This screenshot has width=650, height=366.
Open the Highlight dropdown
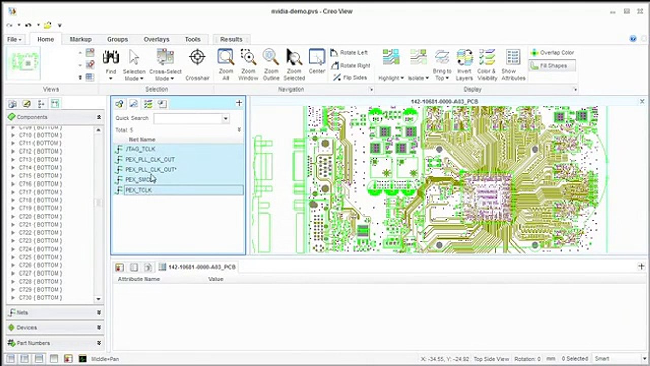(x=402, y=78)
